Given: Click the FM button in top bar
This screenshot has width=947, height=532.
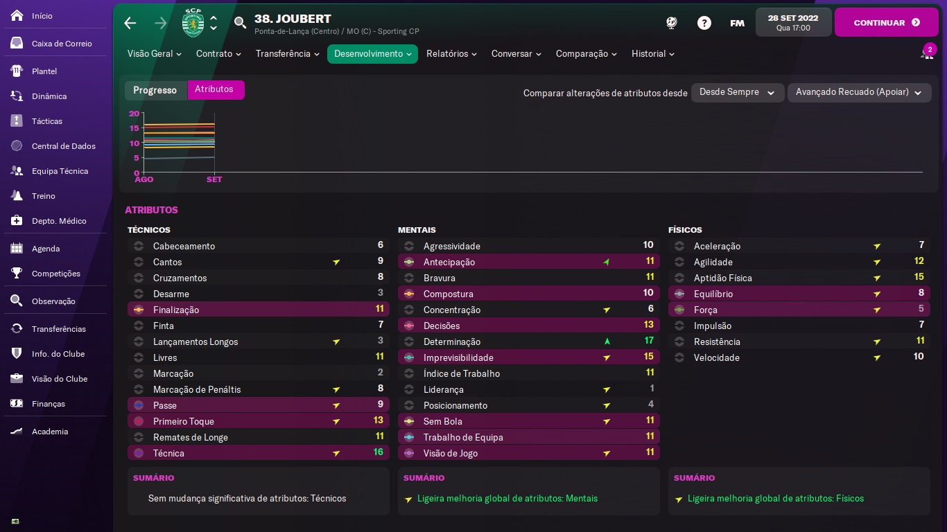Looking at the screenshot, I should [x=737, y=23].
